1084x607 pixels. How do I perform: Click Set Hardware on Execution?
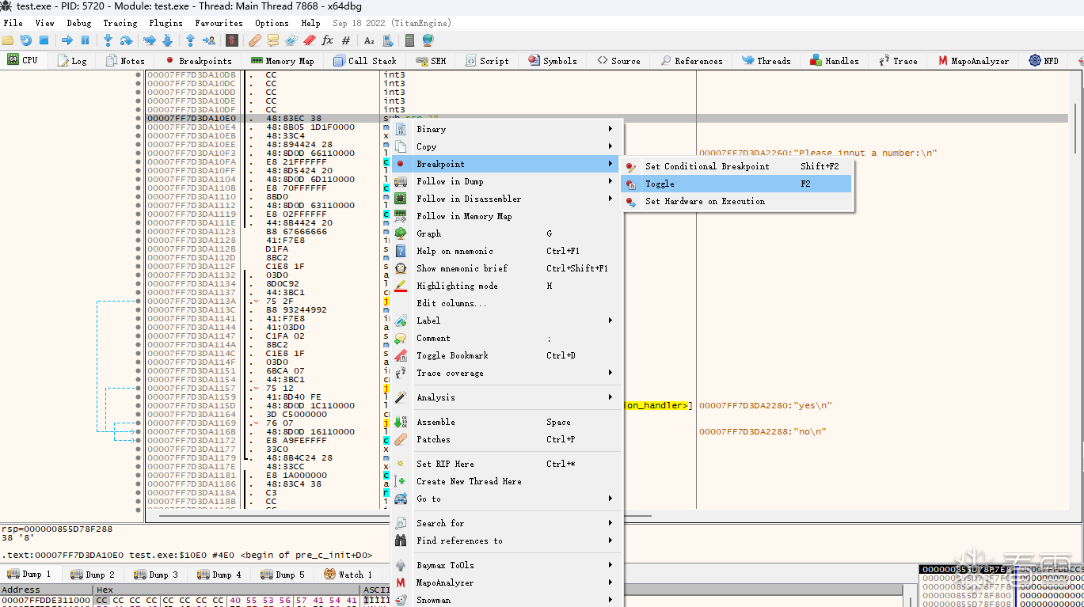coord(705,201)
